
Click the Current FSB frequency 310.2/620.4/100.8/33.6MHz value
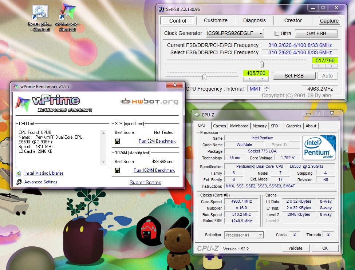click(300, 45)
